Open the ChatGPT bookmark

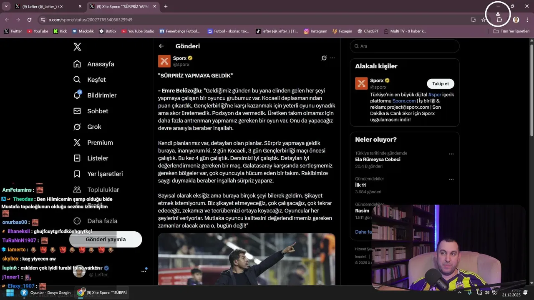click(x=368, y=31)
